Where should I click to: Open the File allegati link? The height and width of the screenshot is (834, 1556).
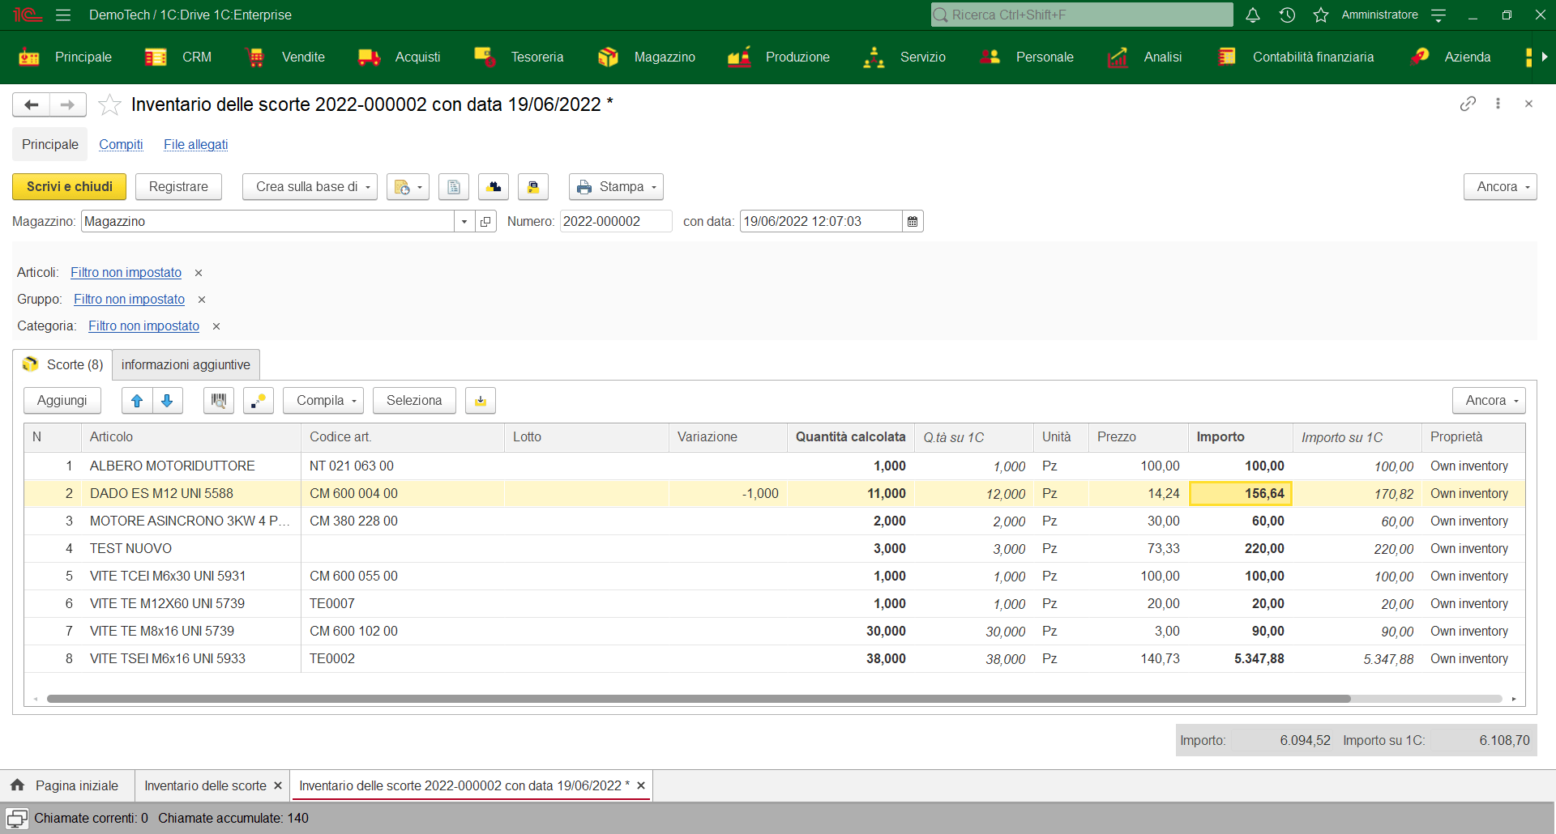pos(195,145)
